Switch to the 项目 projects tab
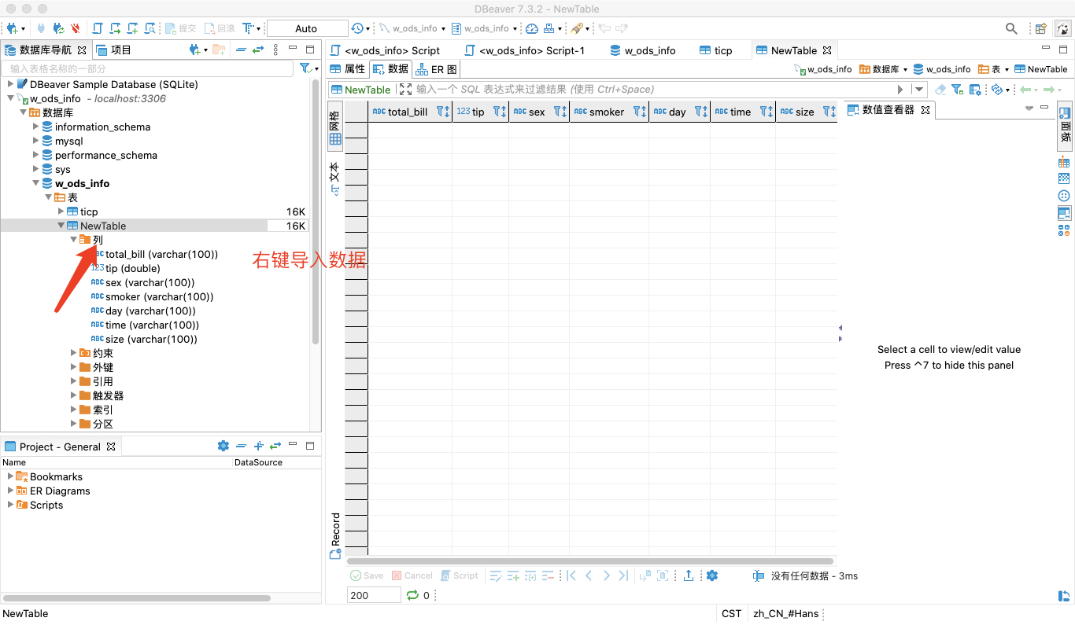Viewport: 1075px width, 625px height. click(114, 50)
